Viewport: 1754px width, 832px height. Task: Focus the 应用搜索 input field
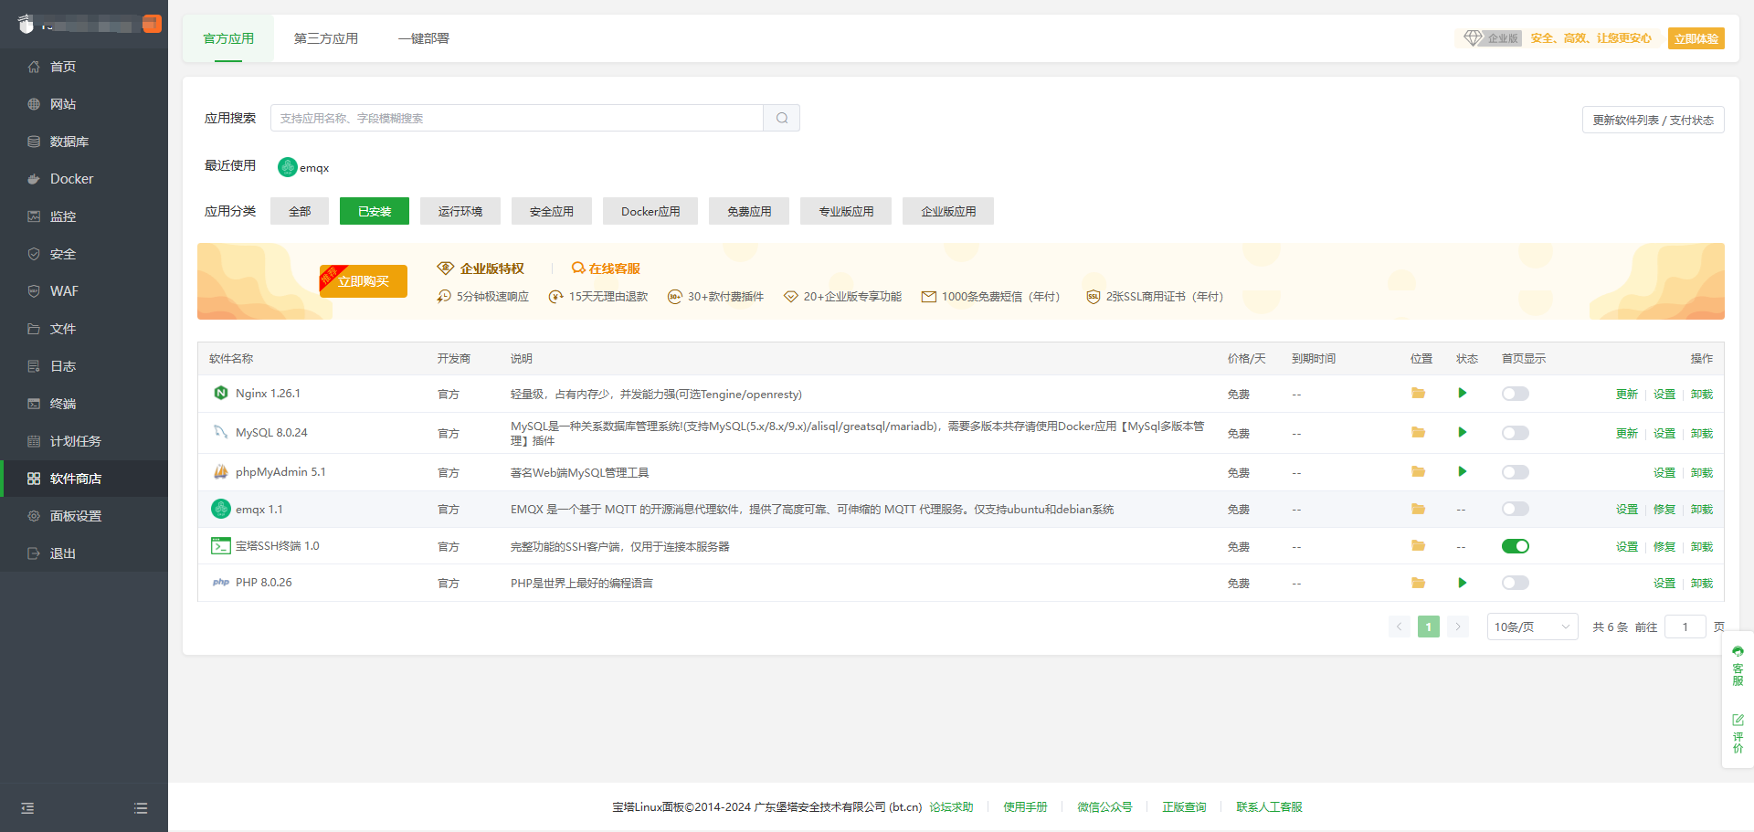[517, 118]
